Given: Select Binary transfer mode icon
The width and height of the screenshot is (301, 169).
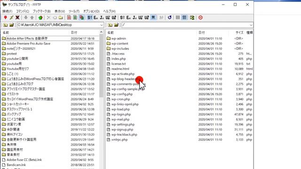Looking at the screenshot, I should click(75, 18).
